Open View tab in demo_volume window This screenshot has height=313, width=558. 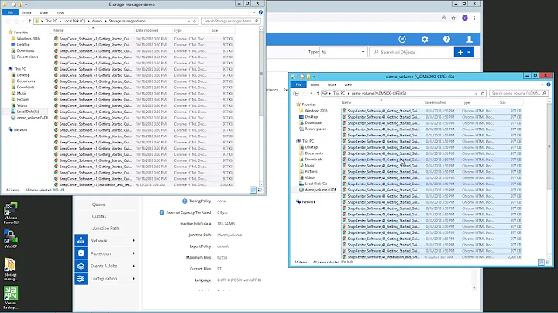(x=348, y=84)
